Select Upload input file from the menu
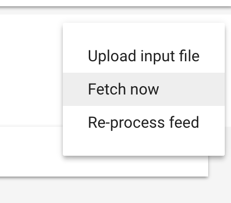Image resolution: width=231 pixels, height=203 pixels. (x=144, y=56)
